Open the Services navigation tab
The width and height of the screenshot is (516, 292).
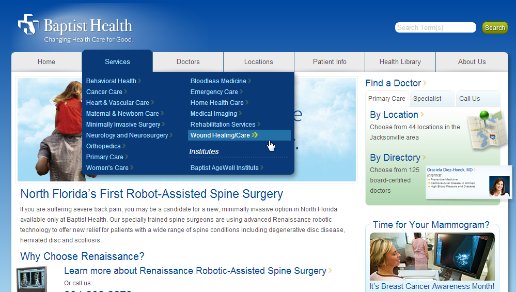(x=117, y=62)
